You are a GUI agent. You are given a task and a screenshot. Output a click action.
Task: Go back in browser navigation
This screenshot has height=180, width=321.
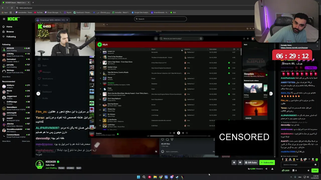point(3,8)
